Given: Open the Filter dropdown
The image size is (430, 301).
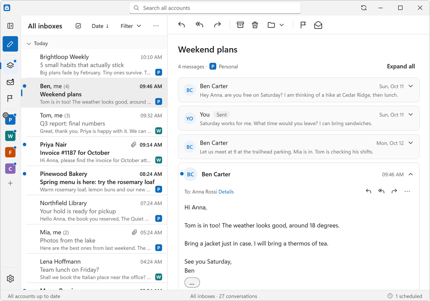Looking at the screenshot, I should tap(131, 26).
